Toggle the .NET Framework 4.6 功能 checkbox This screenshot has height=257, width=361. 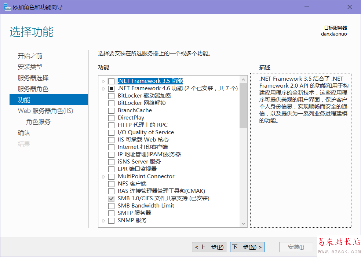pos(112,89)
